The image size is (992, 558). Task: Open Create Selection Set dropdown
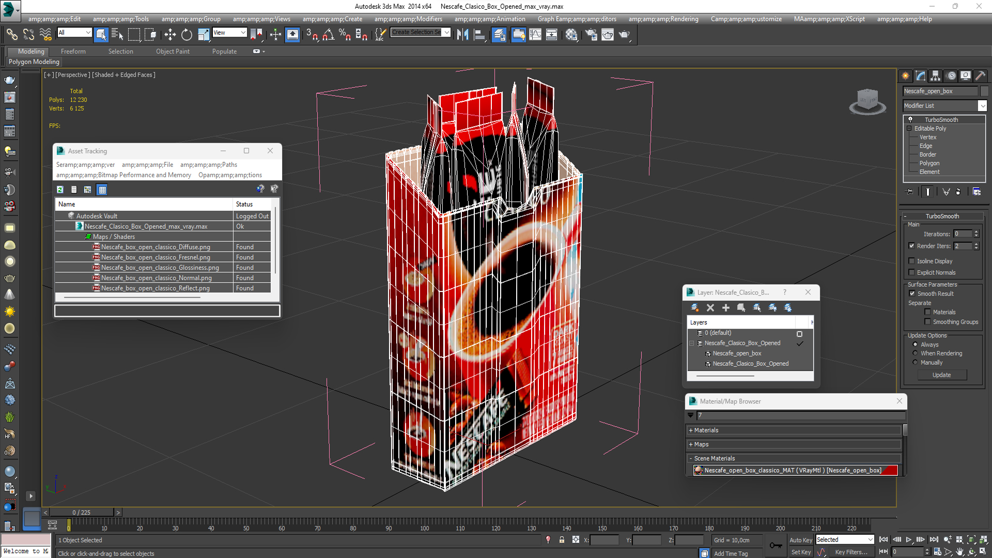(x=447, y=32)
